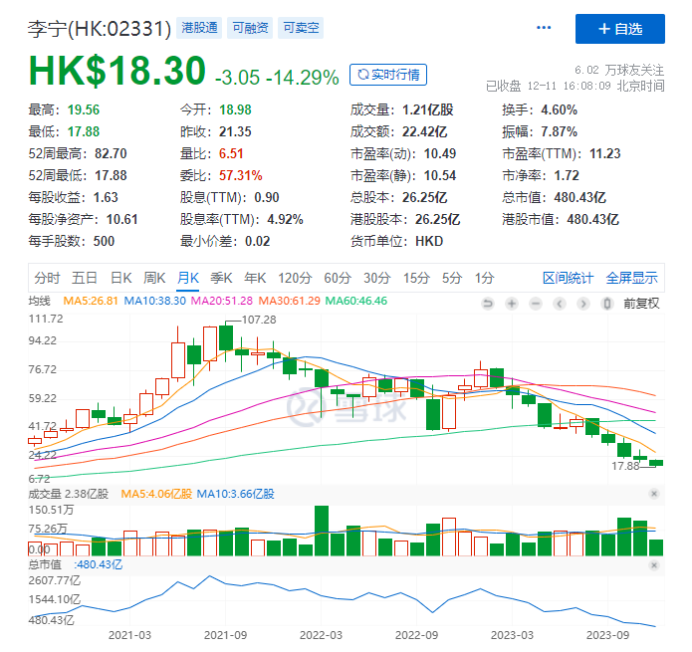The image size is (692, 652).
Task: Move chart right with the forward arrow
Action: 583,304
